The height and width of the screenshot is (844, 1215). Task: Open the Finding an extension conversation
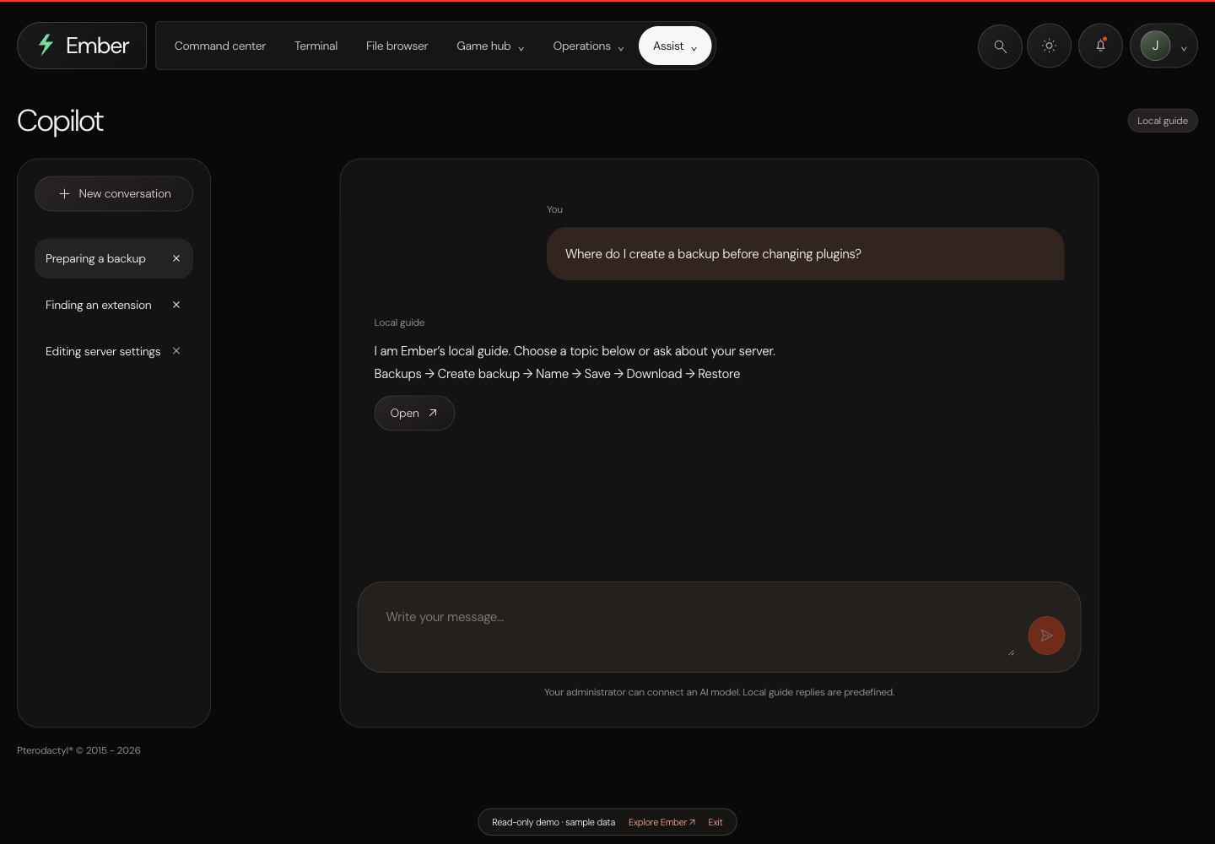coord(99,305)
